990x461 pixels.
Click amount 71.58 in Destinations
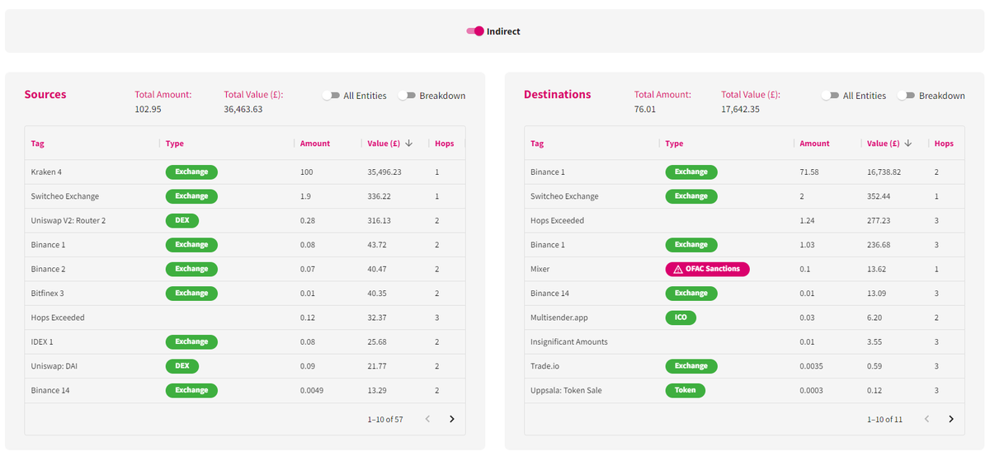[x=809, y=172]
